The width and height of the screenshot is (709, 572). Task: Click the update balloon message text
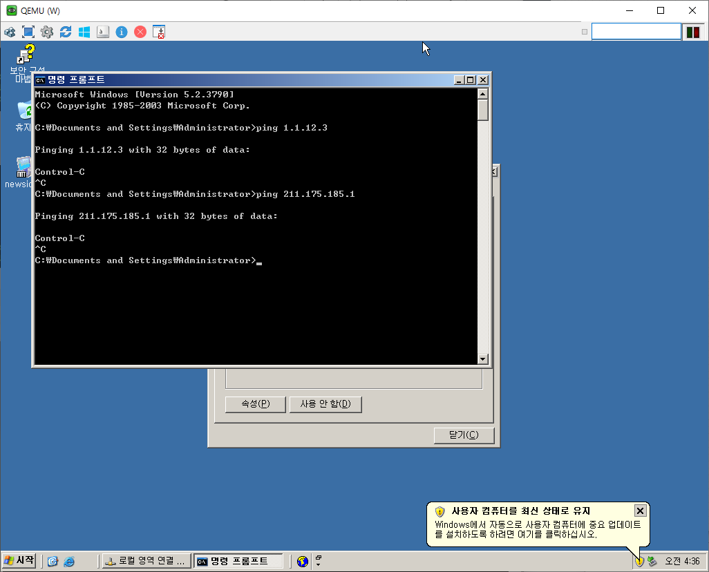(538, 529)
